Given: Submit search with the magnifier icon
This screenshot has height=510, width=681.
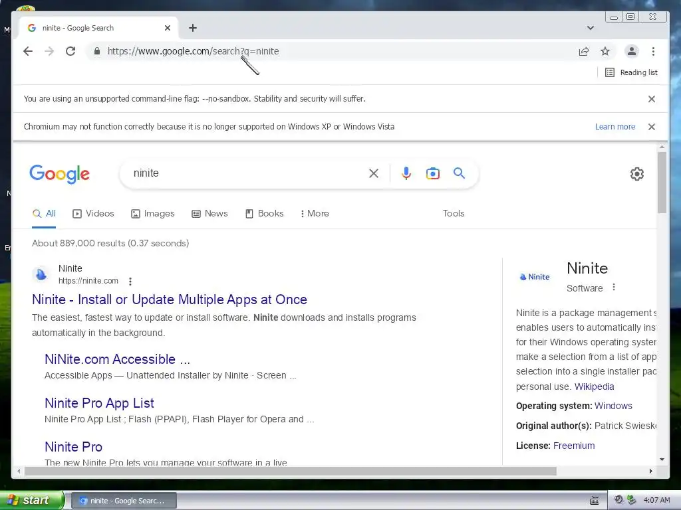Looking at the screenshot, I should click(459, 173).
